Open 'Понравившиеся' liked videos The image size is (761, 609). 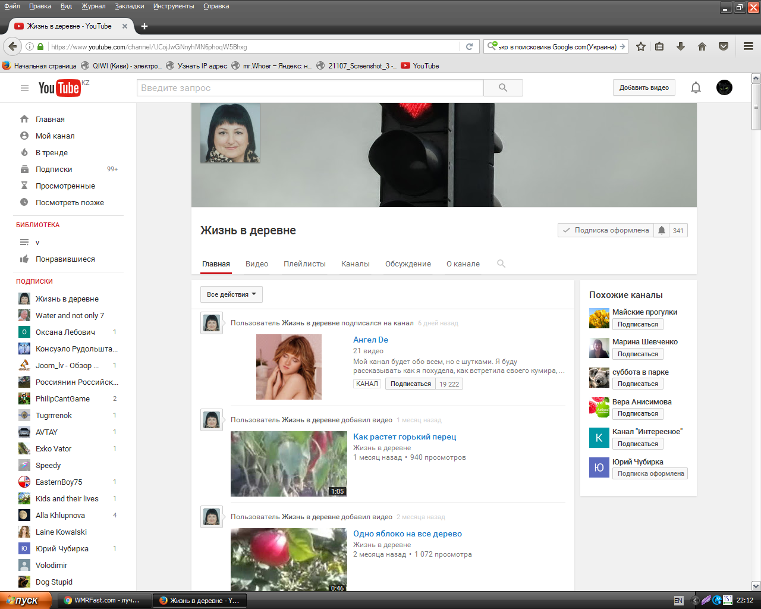coord(65,259)
